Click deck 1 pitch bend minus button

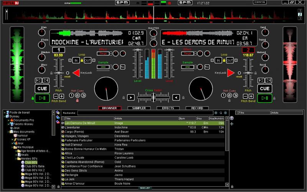point(56,96)
